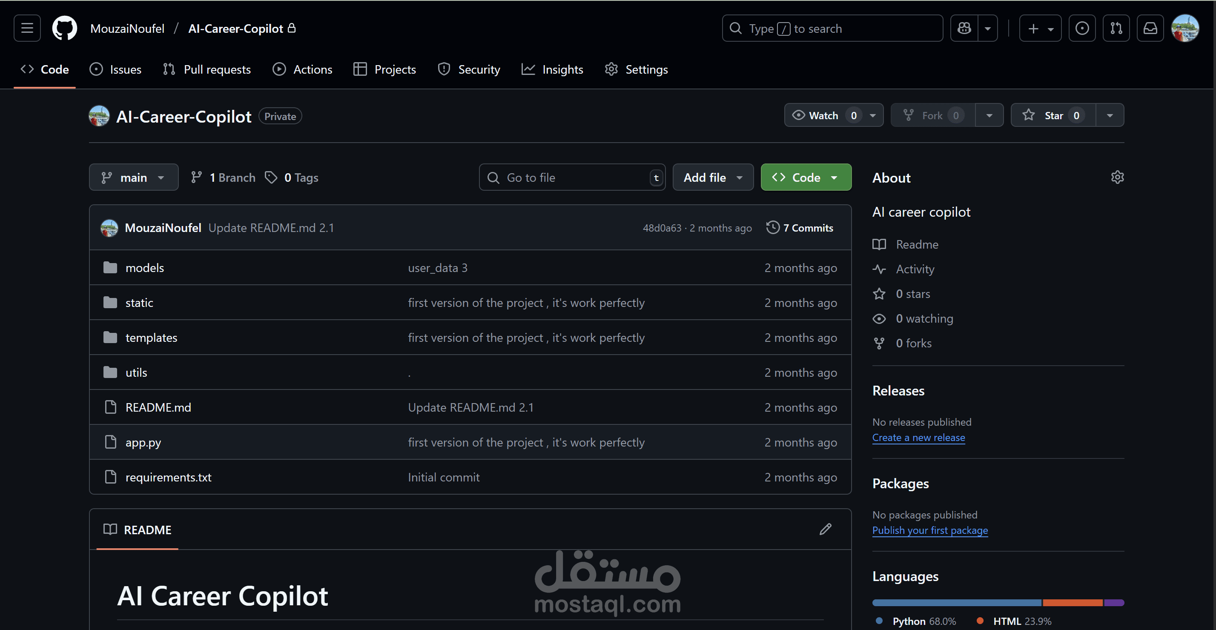
Task: Click the README book icon in sidebar
Action: pos(879,244)
